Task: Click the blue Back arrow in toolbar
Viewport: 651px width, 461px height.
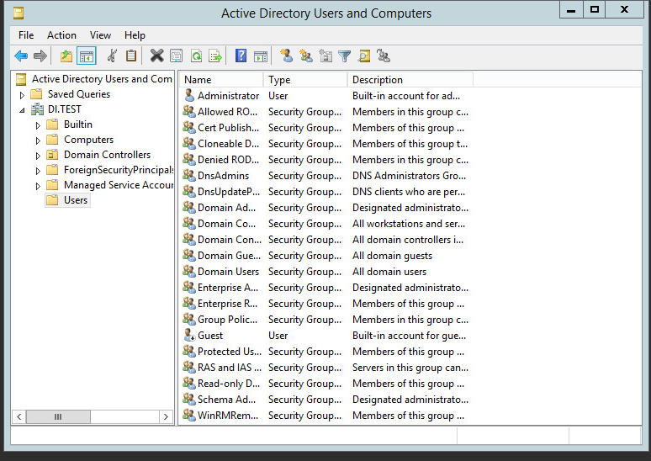Action: (x=21, y=56)
